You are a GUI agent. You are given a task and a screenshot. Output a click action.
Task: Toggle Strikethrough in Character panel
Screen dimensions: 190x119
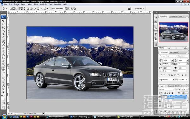(186, 75)
